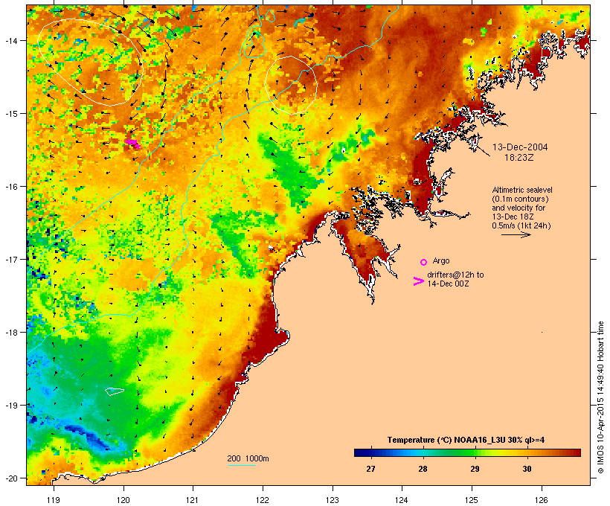
Task: Click the longitude axis label '126'
Action: pyautogui.click(x=541, y=500)
